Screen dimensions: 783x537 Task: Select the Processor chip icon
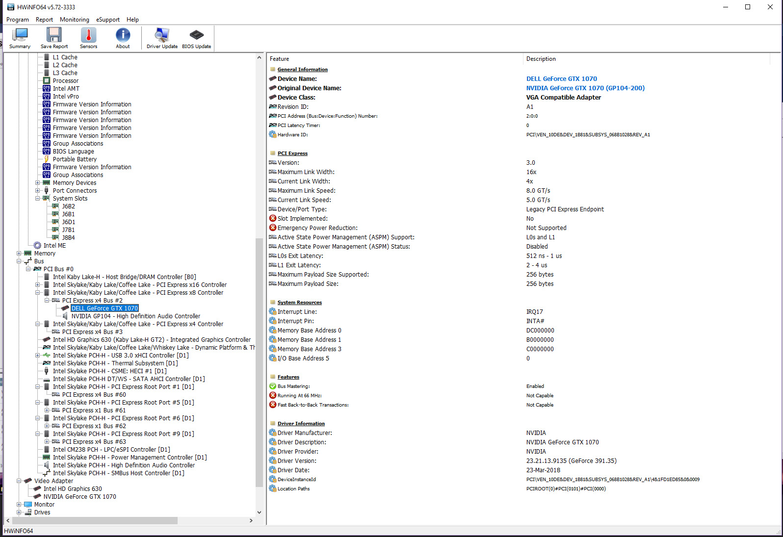pyautogui.click(x=47, y=81)
